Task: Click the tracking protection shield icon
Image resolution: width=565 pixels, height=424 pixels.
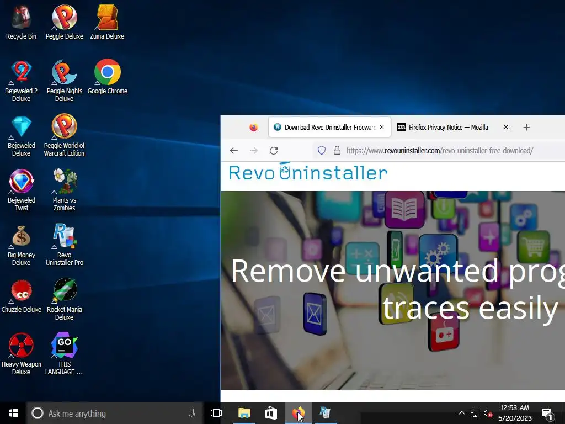Action: (x=322, y=150)
